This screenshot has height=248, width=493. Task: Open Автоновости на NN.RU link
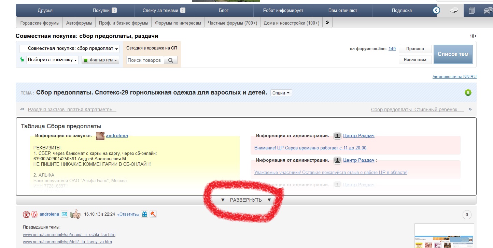coord(454,77)
